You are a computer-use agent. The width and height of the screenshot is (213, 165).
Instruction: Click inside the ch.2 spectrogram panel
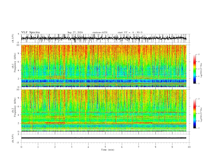tap(104, 111)
